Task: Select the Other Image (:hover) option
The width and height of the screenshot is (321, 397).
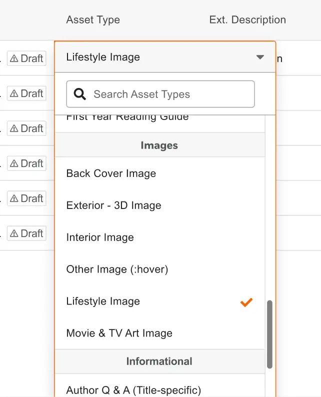Action: [x=117, y=269]
